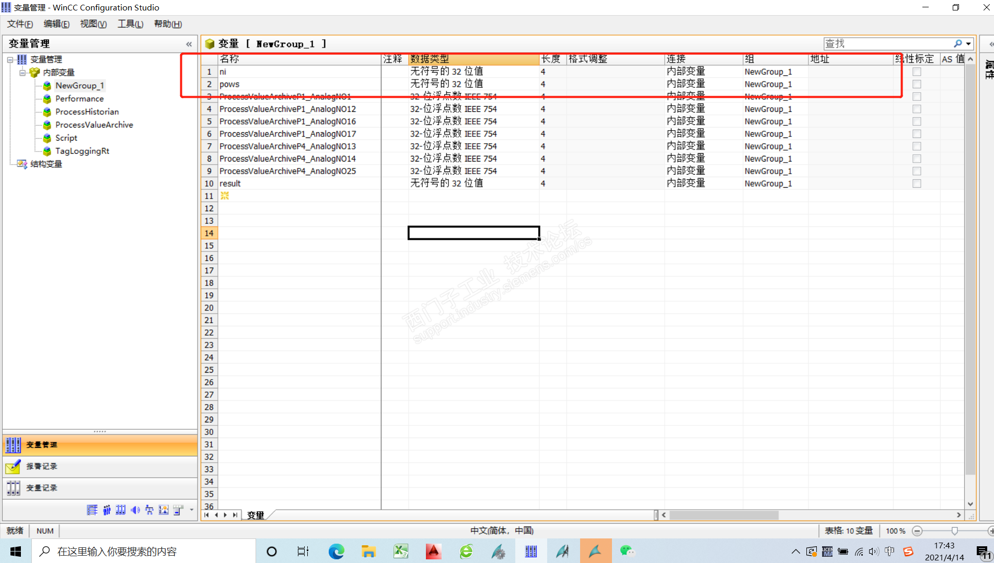
Task: Open Excel from the taskbar
Action: click(401, 551)
